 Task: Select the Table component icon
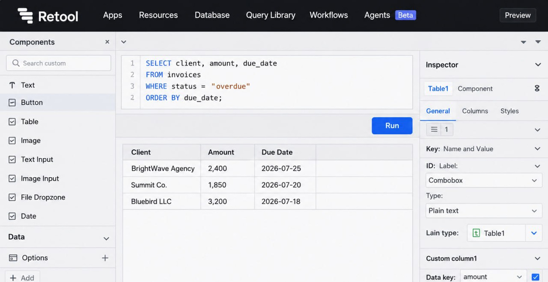click(x=12, y=122)
